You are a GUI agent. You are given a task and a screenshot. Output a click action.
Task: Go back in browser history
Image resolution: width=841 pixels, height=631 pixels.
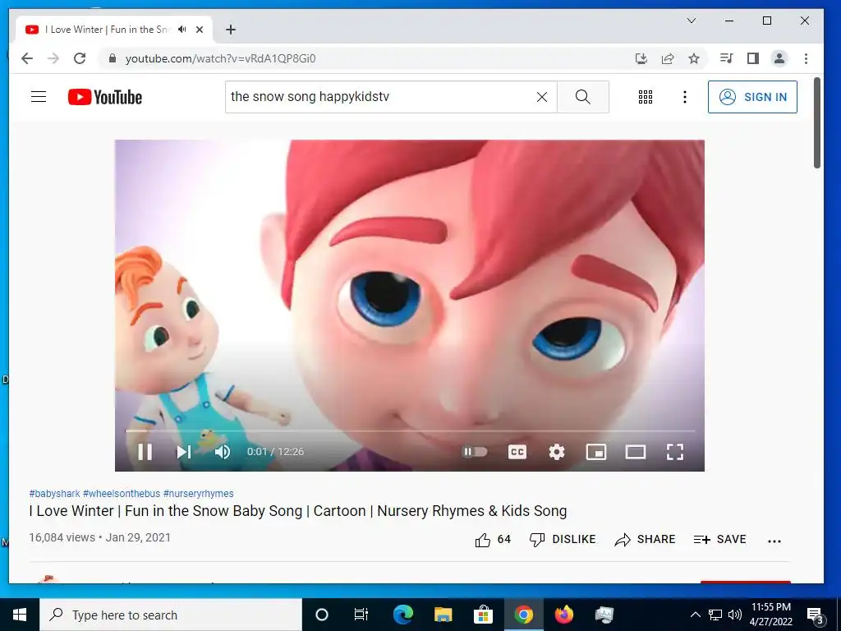27,58
